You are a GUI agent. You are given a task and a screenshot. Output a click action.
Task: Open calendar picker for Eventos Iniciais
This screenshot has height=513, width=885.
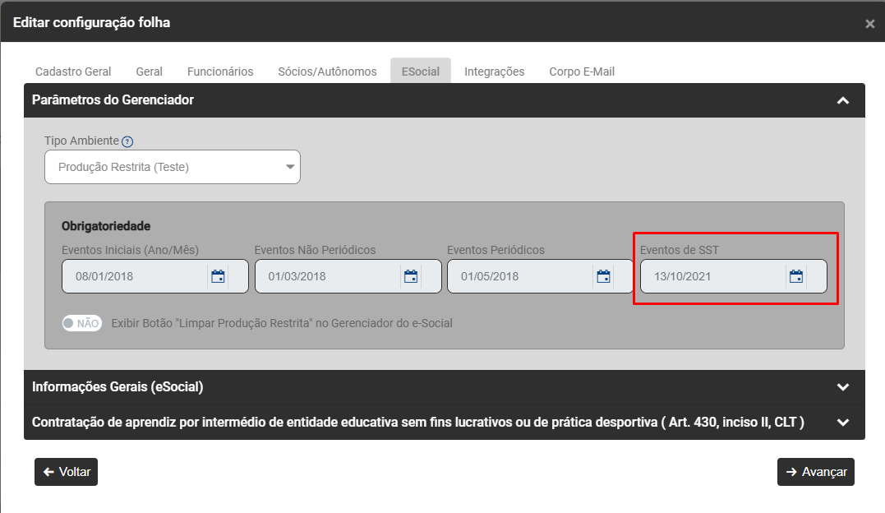pos(218,277)
